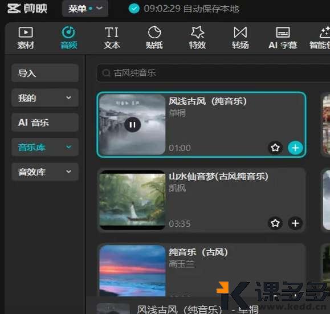330x314 pixels.
Task: Add 山水仙音梦 track to timeline
Action: click(295, 223)
